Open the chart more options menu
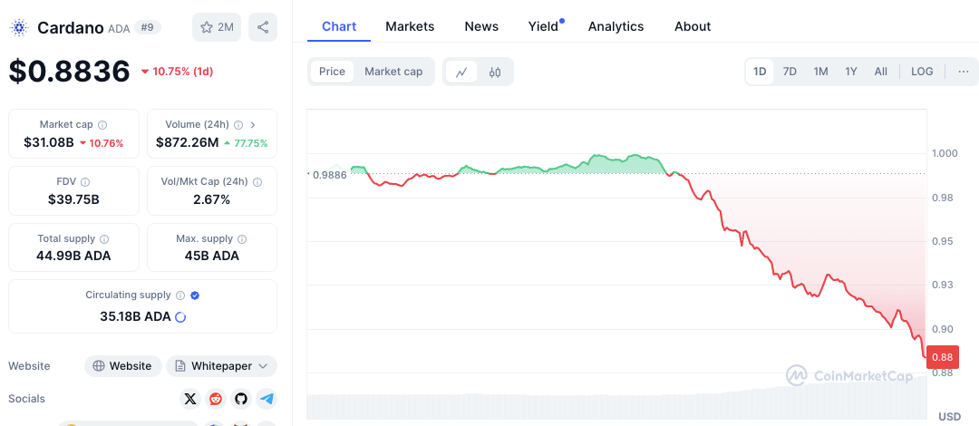This screenshot has width=979, height=426. click(x=963, y=72)
